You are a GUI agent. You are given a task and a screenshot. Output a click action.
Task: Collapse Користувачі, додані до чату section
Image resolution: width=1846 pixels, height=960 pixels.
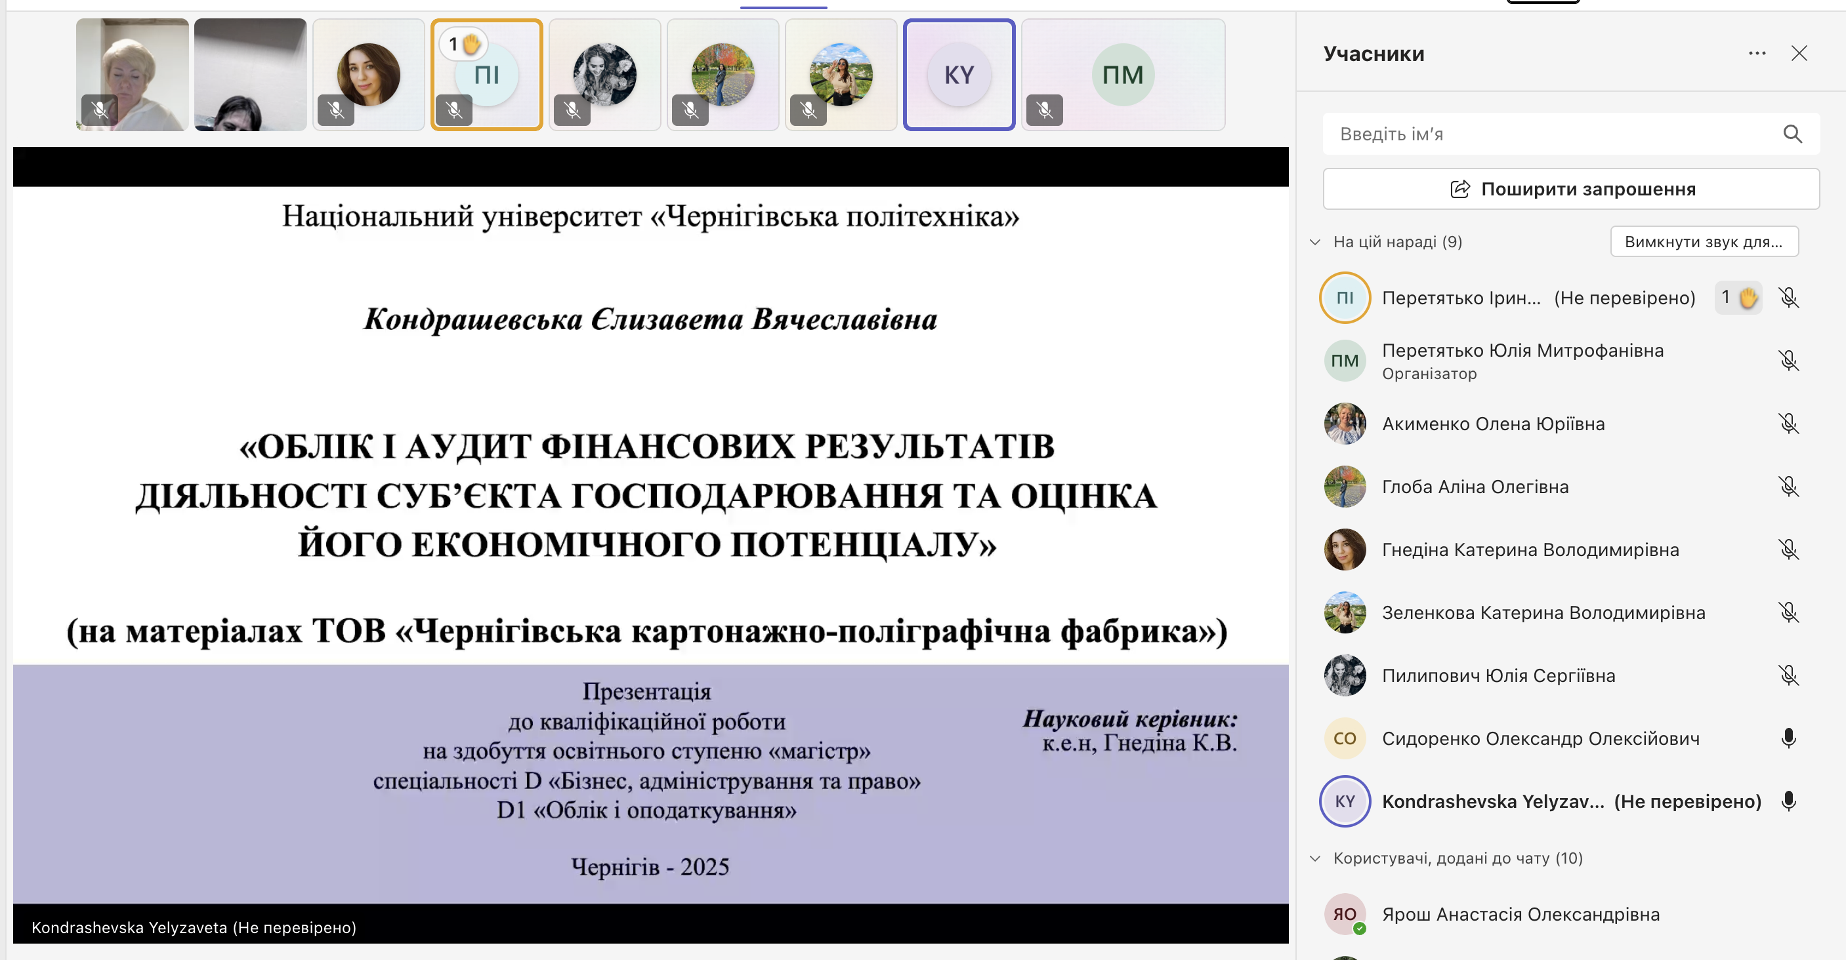(x=1315, y=858)
